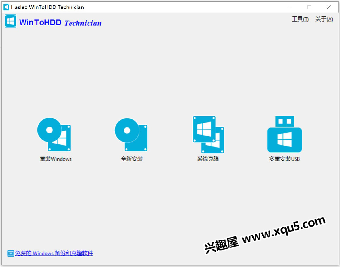Click the Reinstall Windows (重装Windows) disc icon
340x267 pixels.
click(x=54, y=134)
